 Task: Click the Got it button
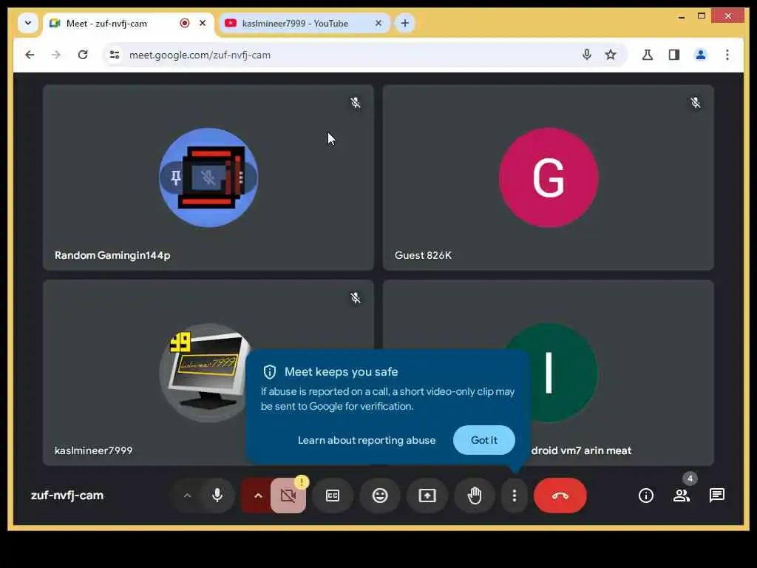tap(483, 440)
